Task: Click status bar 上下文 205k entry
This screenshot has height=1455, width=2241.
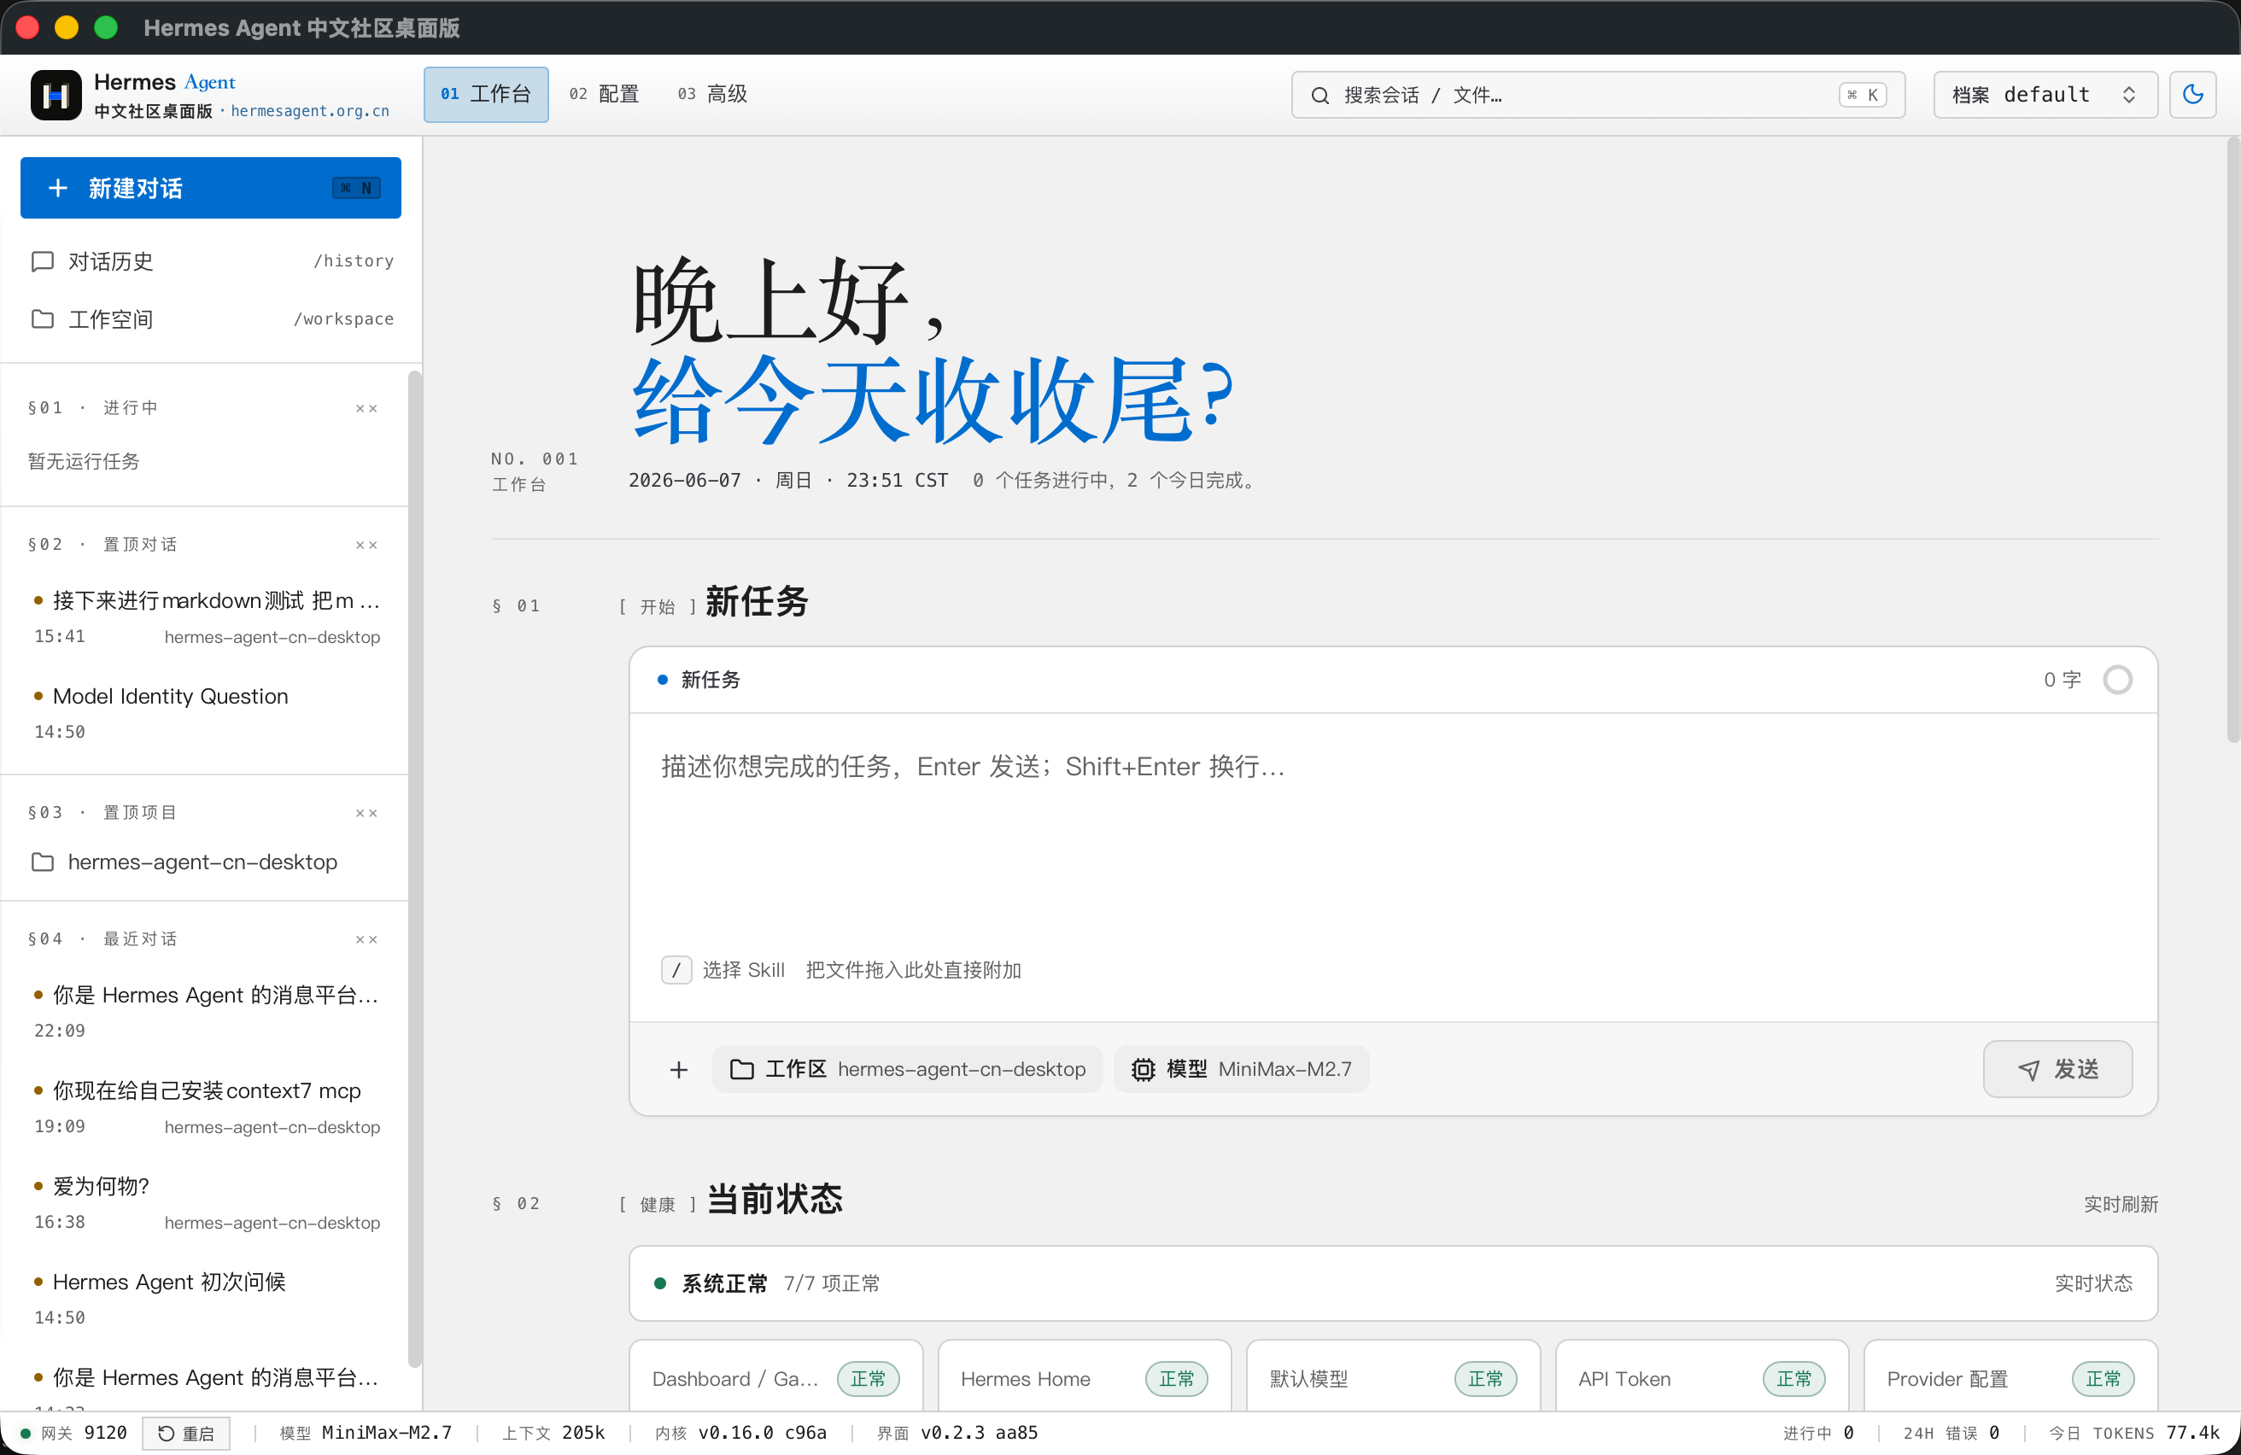Action: 553,1433
